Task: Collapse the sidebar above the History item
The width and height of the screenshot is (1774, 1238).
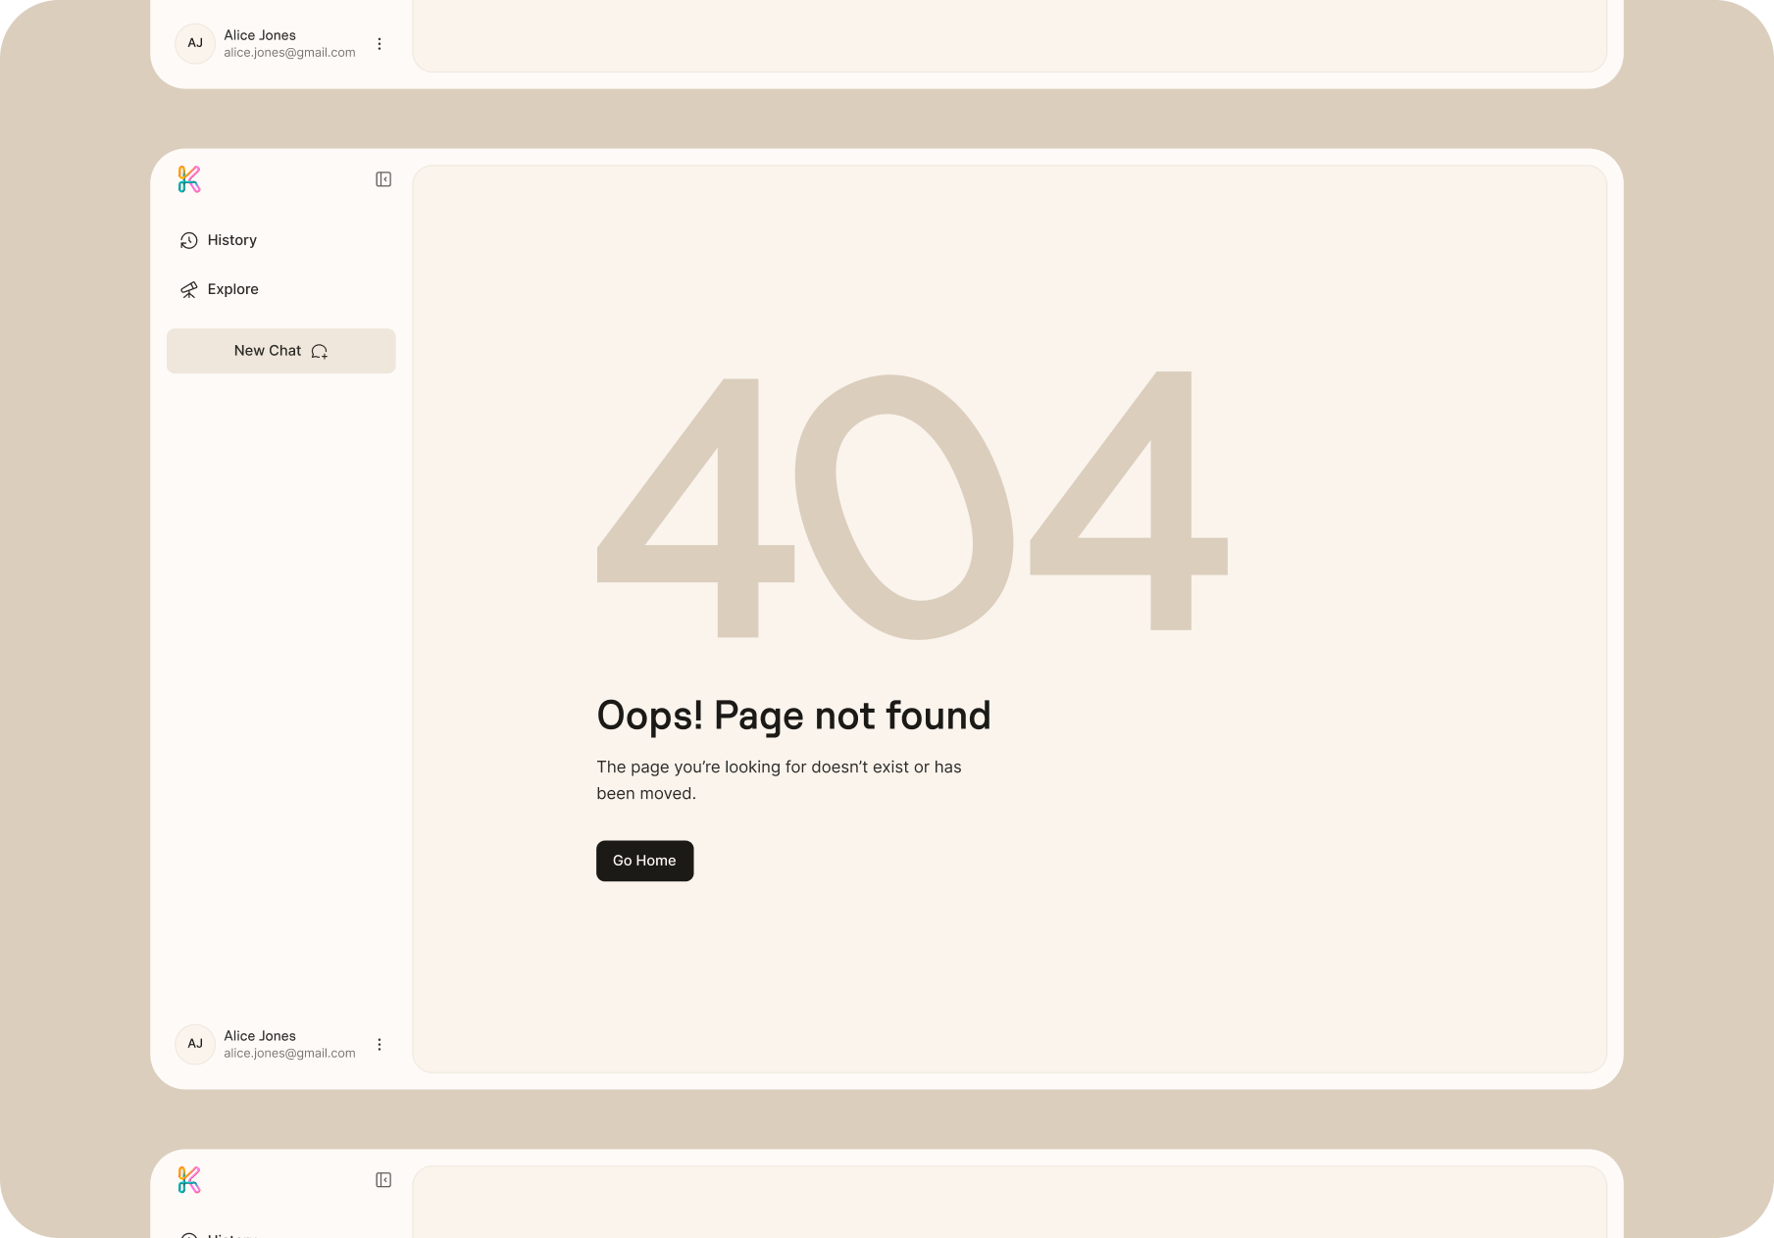Action: pos(383,179)
